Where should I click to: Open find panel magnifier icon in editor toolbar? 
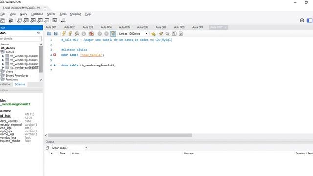tap(167, 34)
